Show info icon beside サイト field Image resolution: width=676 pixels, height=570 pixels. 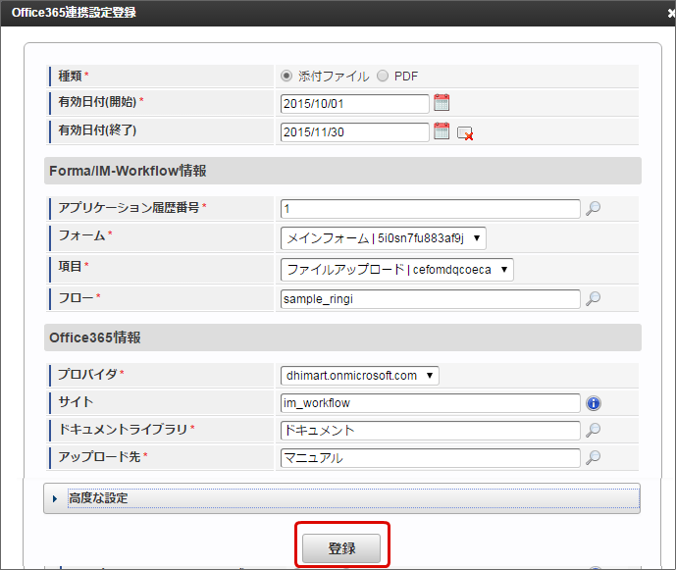coord(594,403)
